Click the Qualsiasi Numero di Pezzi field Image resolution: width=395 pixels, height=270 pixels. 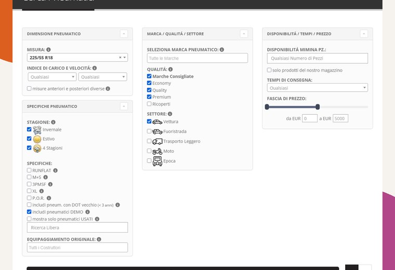point(318,58)
